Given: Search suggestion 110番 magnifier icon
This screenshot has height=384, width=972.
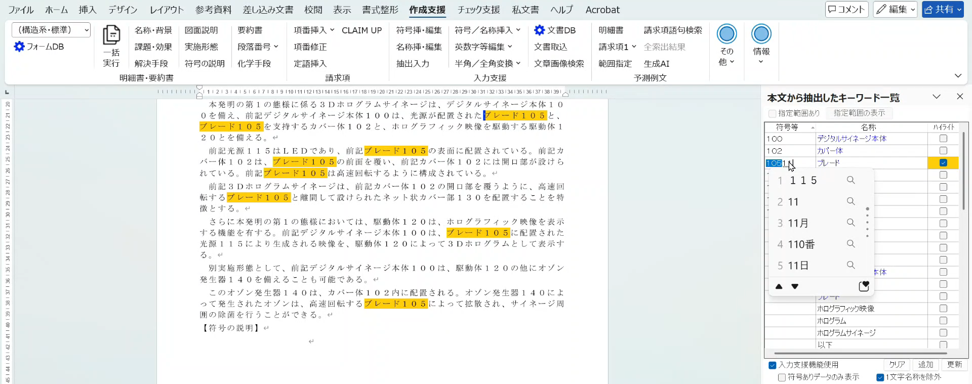Looking at the screenshot, I should (x=851, y=244).
